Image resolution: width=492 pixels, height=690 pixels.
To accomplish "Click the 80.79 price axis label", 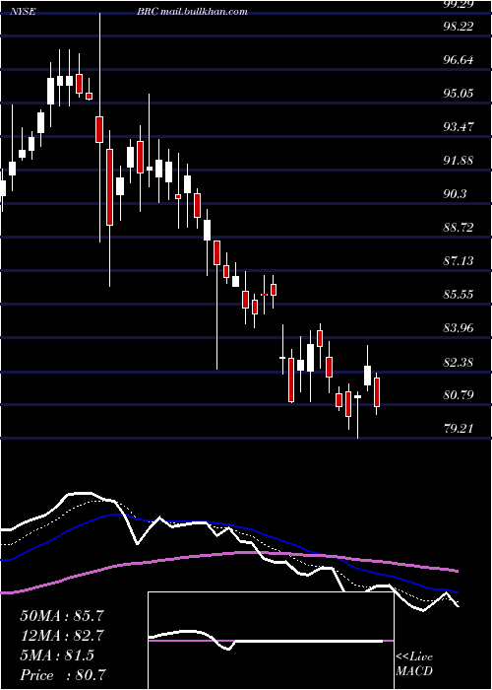I will tap(460, 395).
